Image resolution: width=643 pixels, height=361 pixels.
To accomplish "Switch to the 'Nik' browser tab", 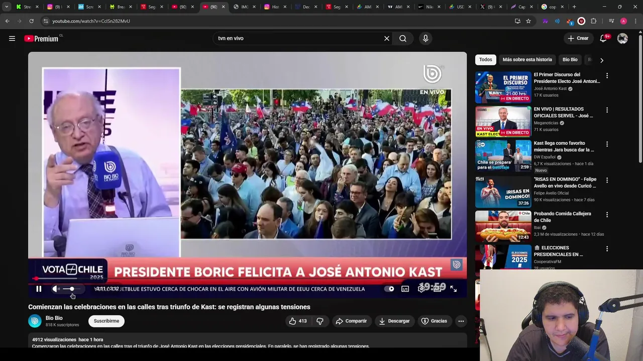I will click(430, 7).
